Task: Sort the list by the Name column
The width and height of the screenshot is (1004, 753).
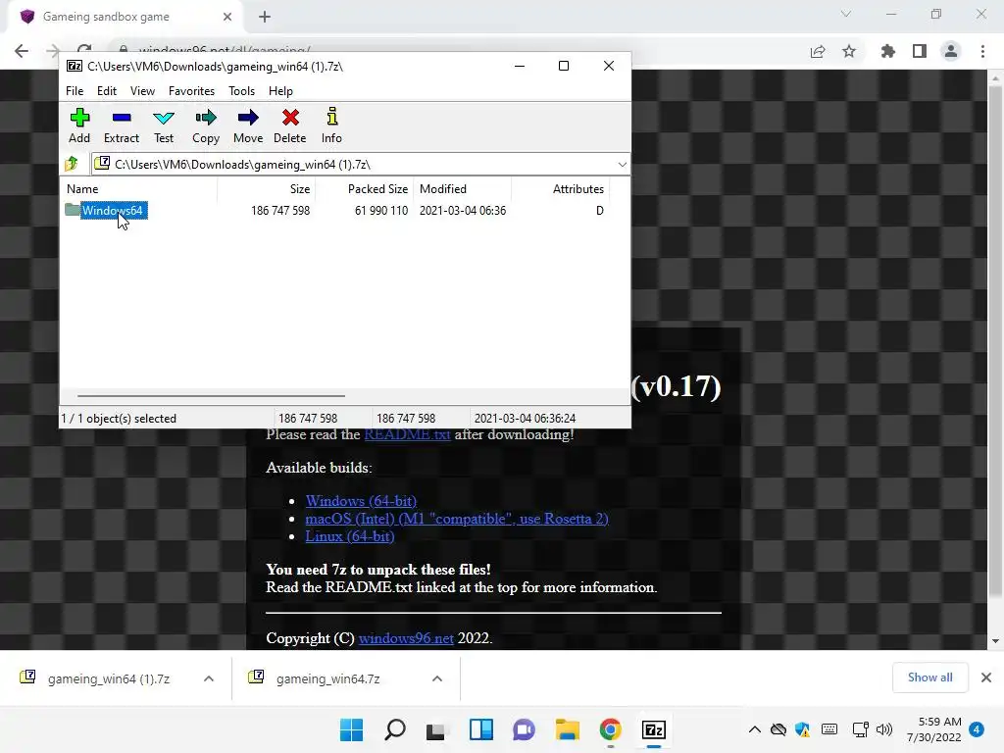Action: pos(139,189)
